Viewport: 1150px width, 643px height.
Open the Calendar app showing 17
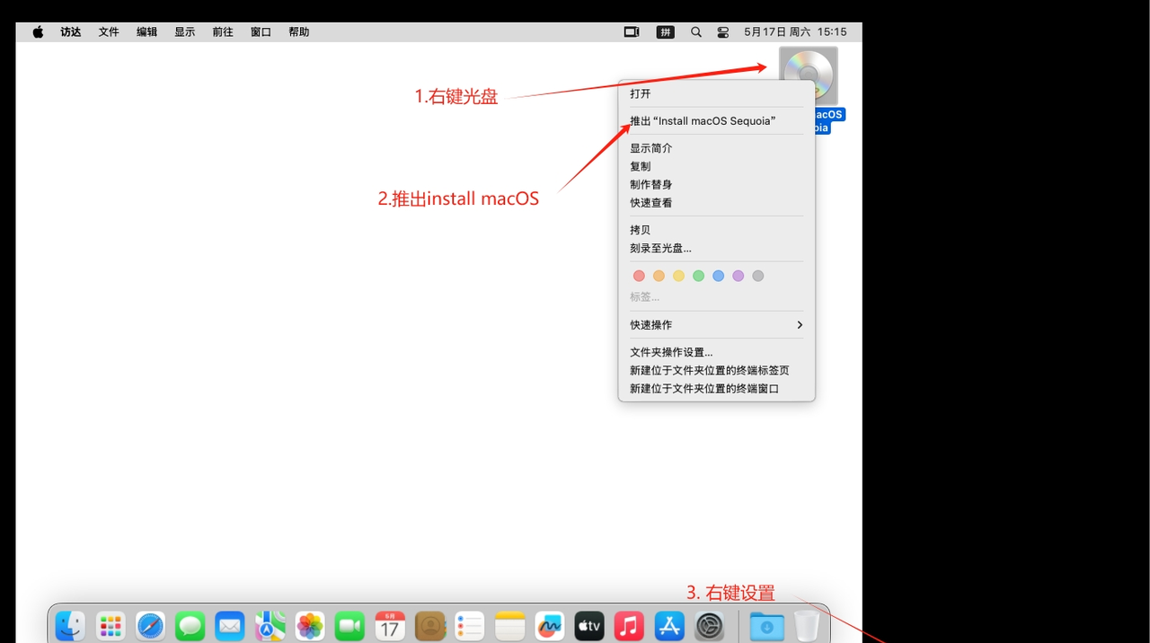coord(390,626)
